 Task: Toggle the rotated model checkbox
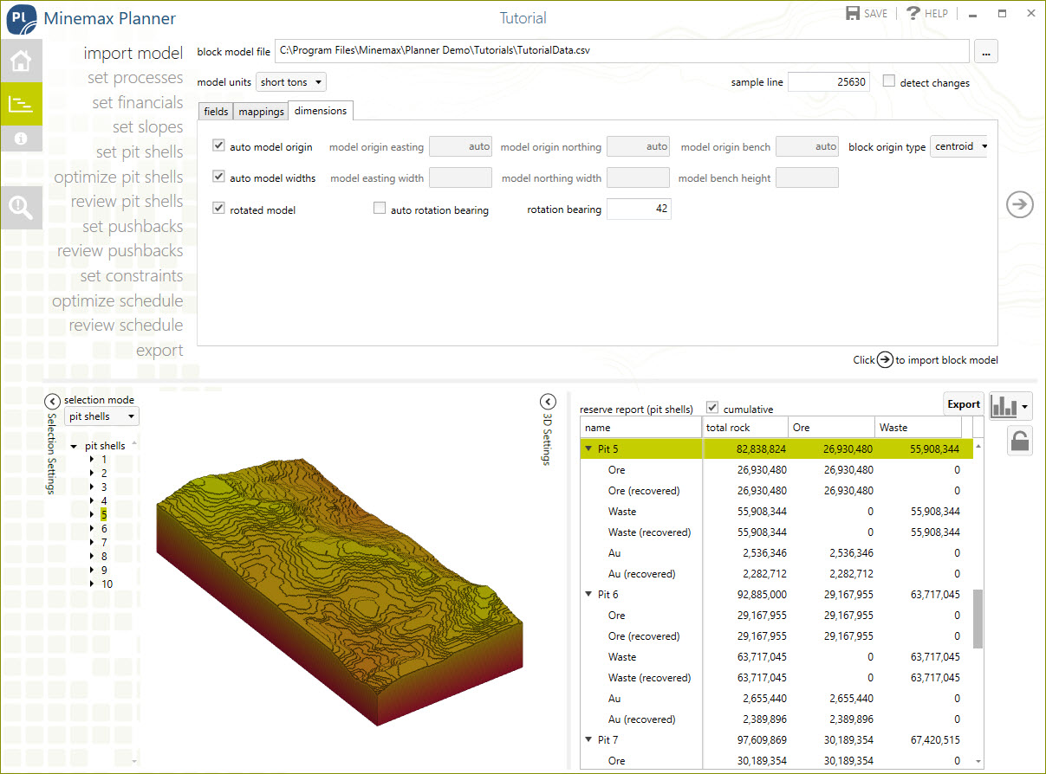(218, 209)
